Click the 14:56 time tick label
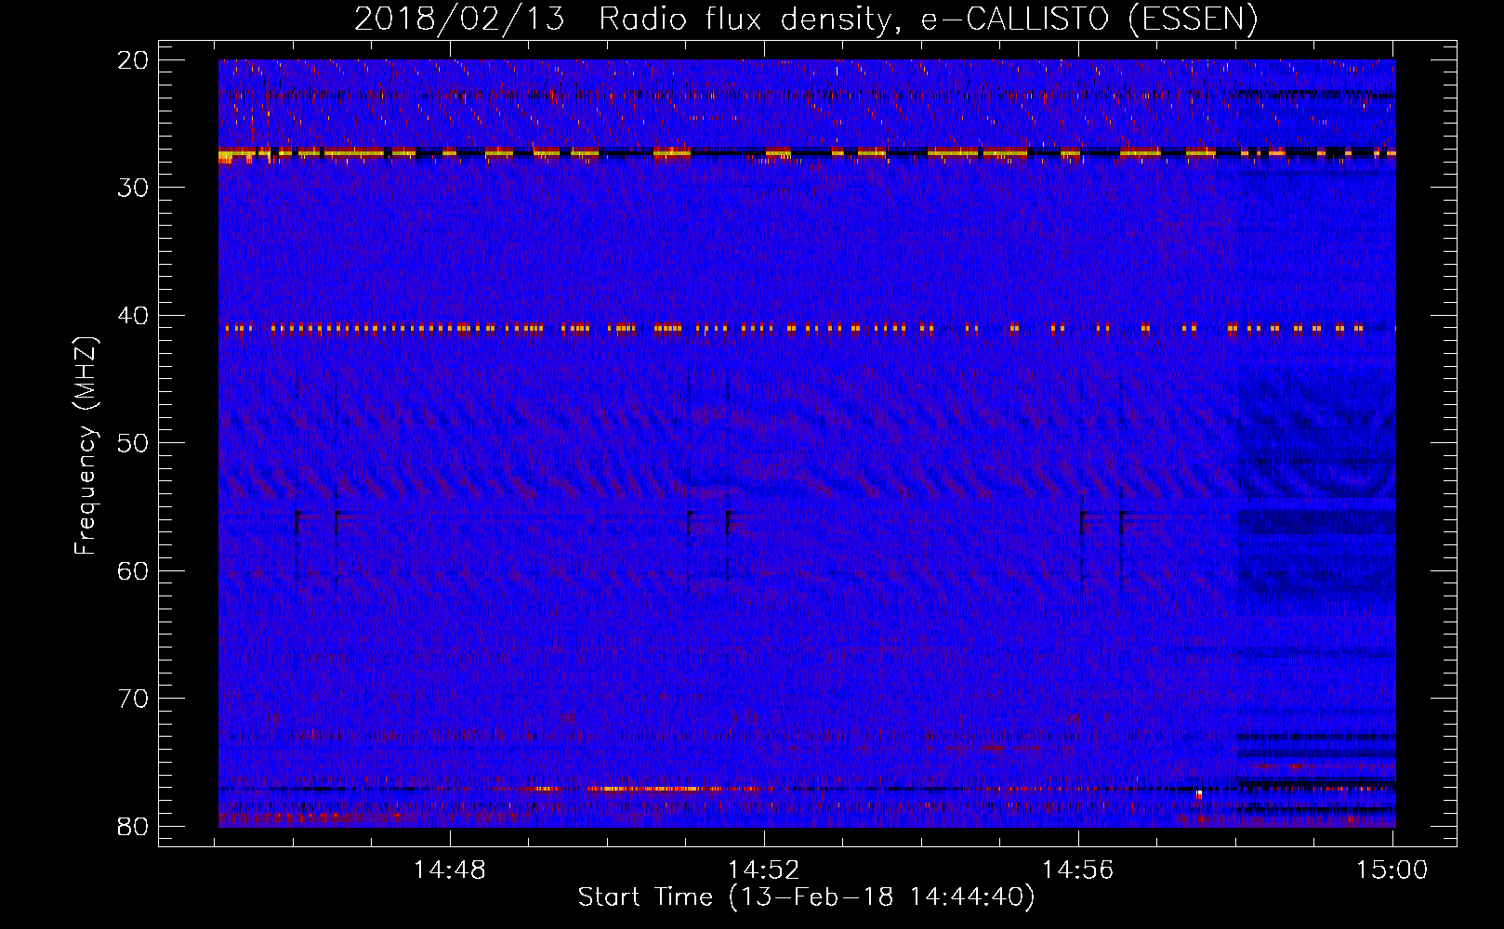 (x=1078, y=870)
